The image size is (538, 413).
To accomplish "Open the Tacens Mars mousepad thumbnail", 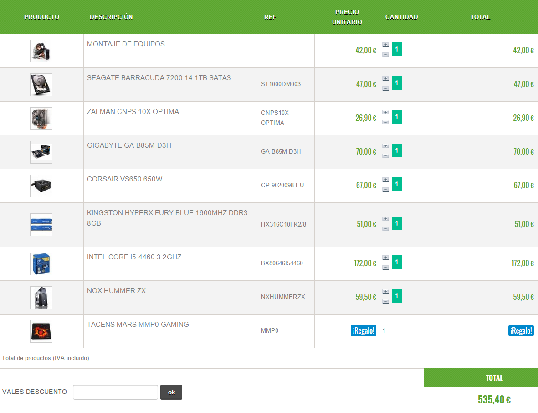I will click(41, 331).
